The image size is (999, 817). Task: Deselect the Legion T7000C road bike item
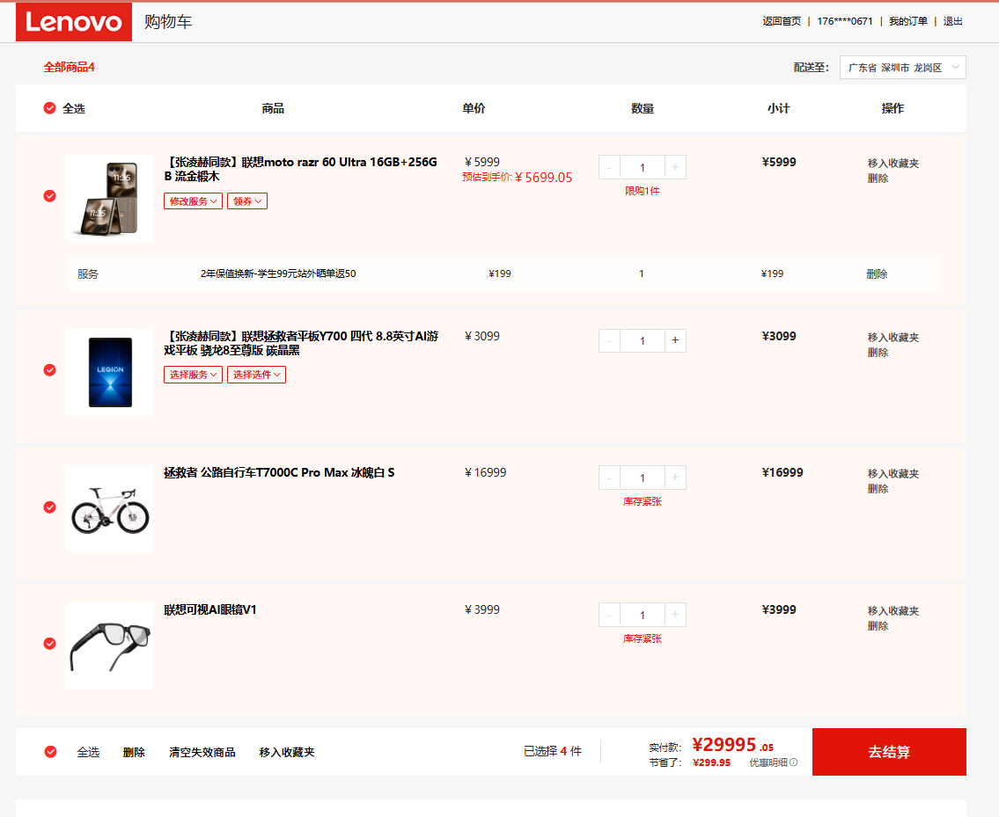(x=50, y=507)
